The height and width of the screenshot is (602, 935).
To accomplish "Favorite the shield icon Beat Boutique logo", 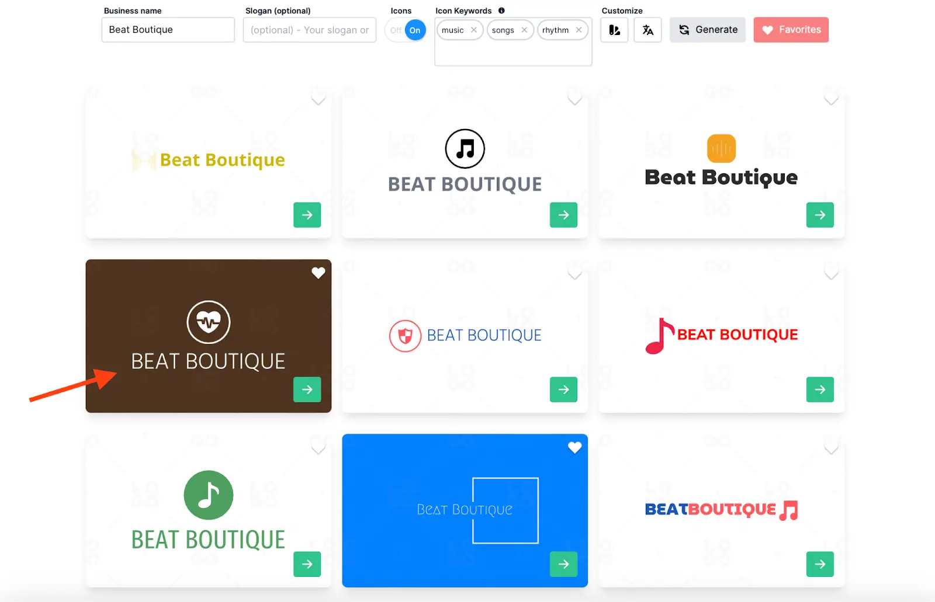I will pos(575,273).
